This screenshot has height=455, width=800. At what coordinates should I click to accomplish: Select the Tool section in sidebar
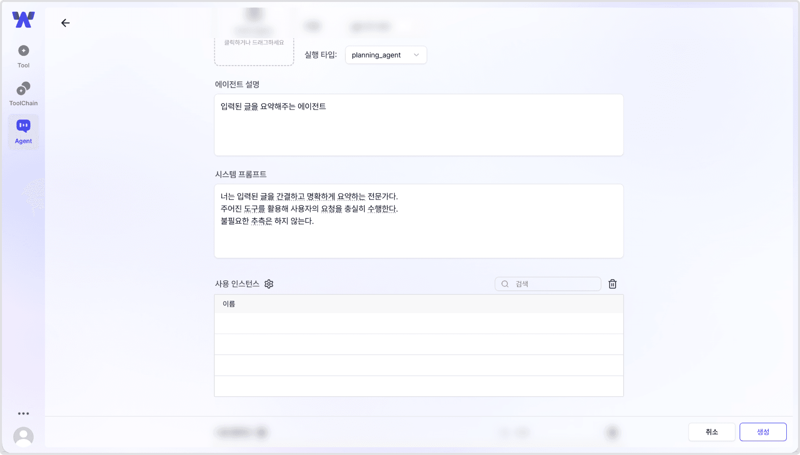[23, 55]
